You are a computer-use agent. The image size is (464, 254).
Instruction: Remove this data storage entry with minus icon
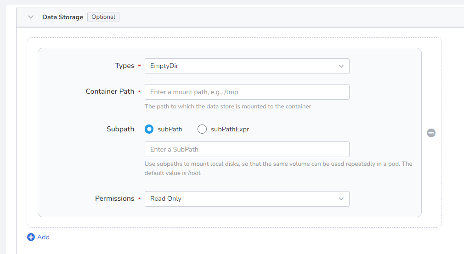pyautogui.click(x=431, y=133)
